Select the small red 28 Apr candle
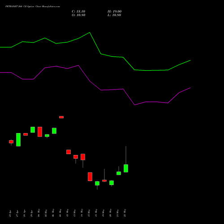This screenshot has height=224, width=224. [x=26, y=134]
